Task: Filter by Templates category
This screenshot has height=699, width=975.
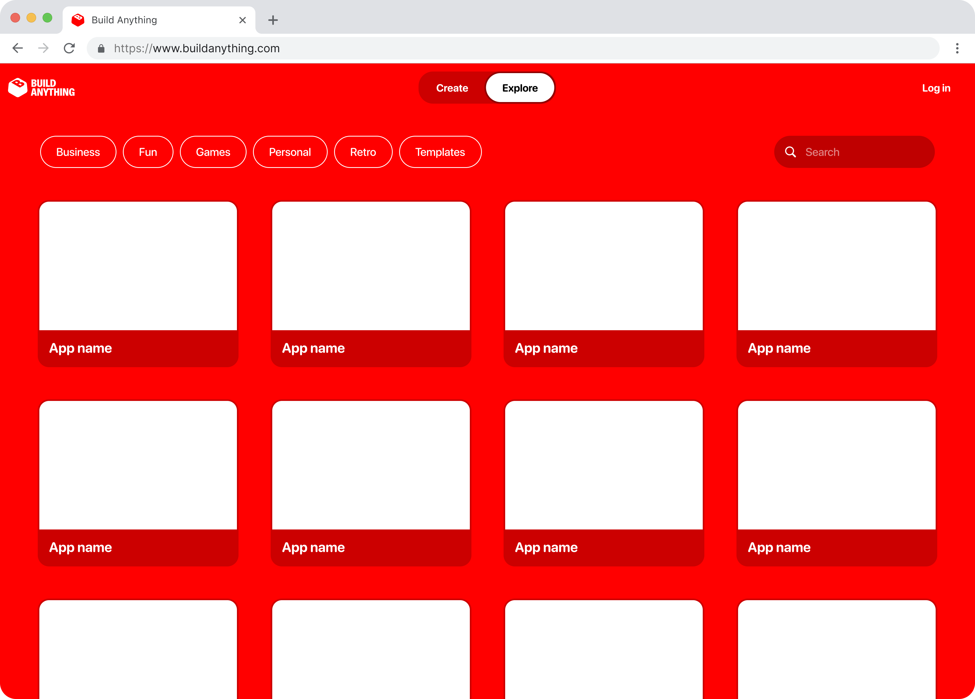Action: 440,152
